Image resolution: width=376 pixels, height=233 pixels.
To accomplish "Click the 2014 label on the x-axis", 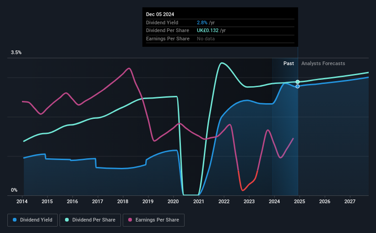I will (22, 201).
